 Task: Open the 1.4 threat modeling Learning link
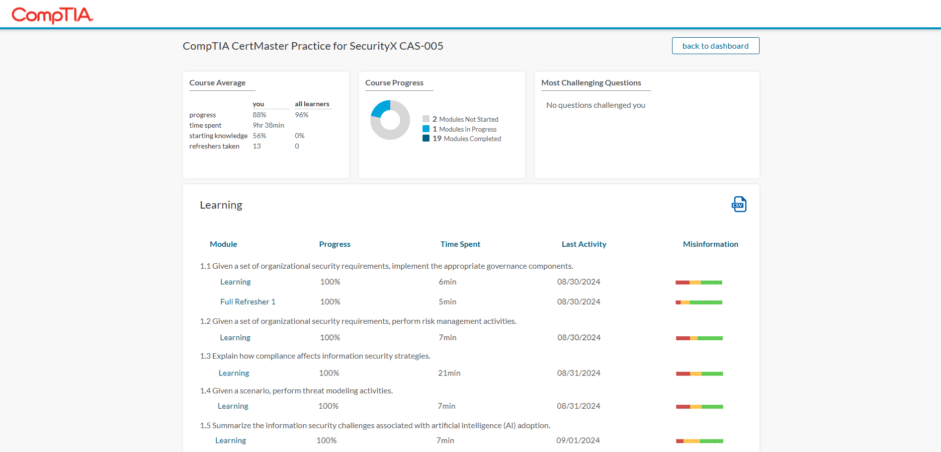233,406
